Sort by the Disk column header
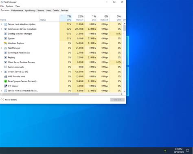The image size is (193, 154). [x=91, y=18]
